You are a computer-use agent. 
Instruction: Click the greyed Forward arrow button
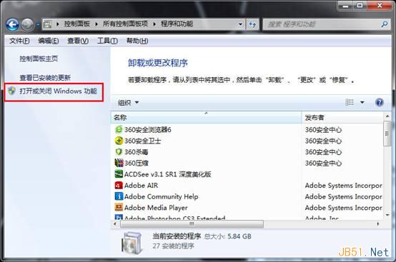click(27, 25)
